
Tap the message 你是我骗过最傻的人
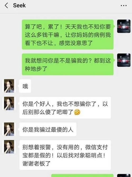(x=48, y=129)
